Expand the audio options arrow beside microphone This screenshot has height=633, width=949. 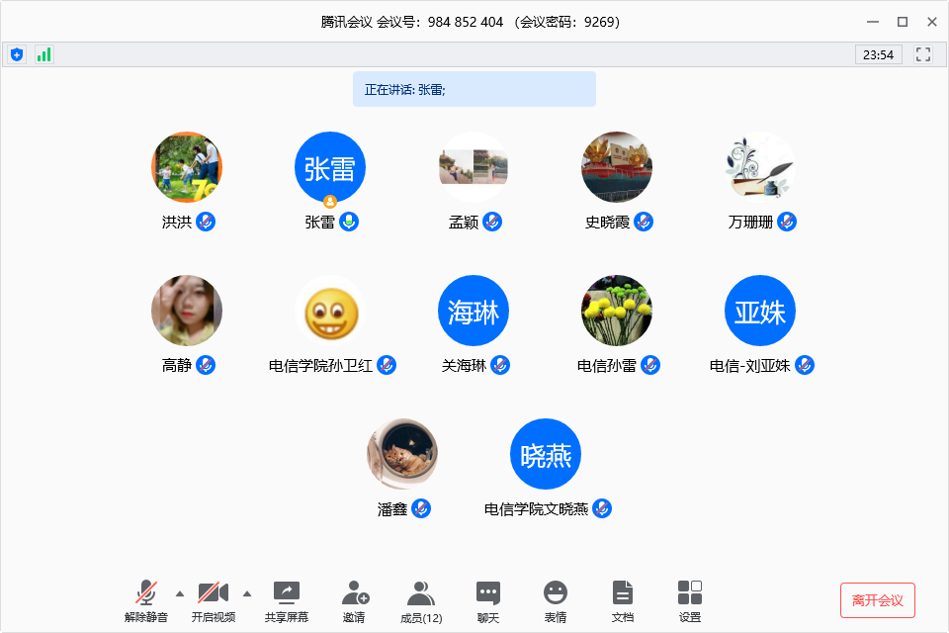(x=179, y=593)
